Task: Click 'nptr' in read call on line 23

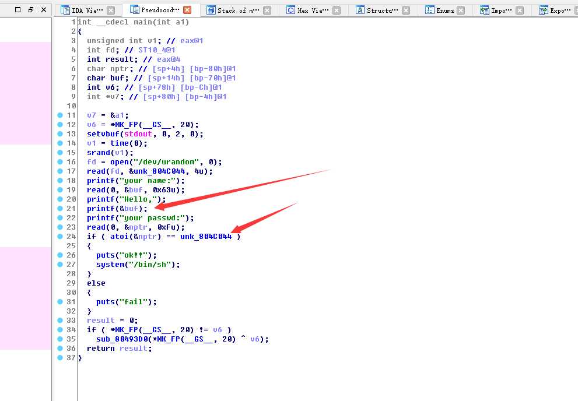Action: (x=138, y=227)
